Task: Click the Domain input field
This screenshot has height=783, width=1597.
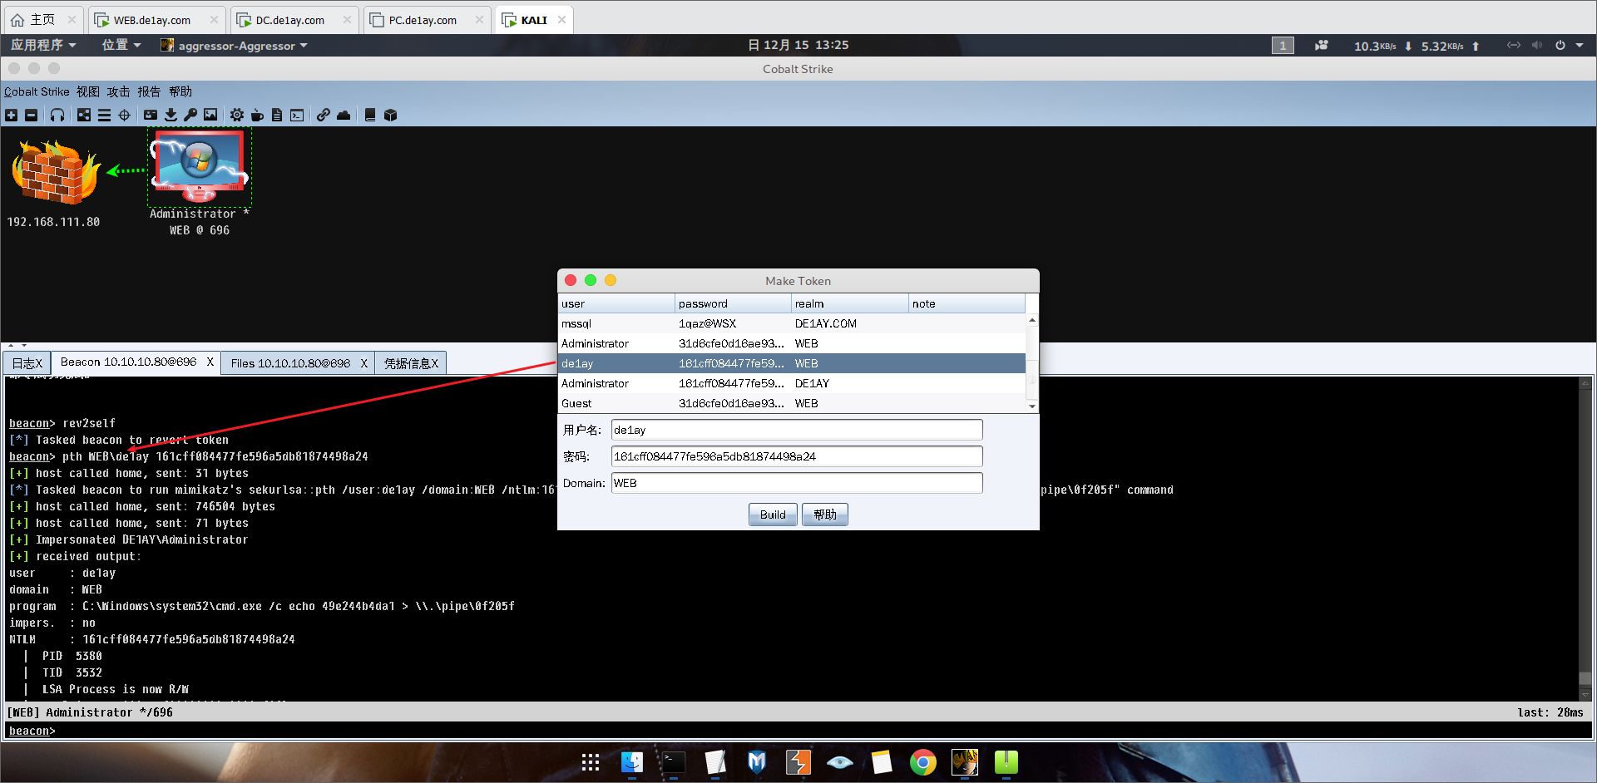Action: [797, 483]
